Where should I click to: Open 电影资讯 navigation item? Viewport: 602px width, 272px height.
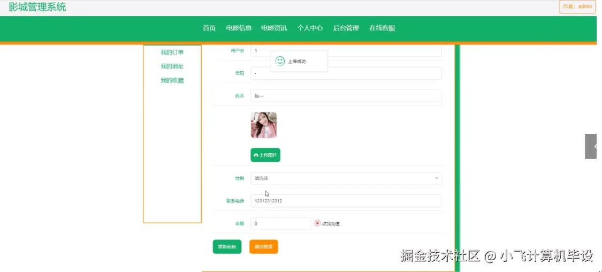pos(274,28)
